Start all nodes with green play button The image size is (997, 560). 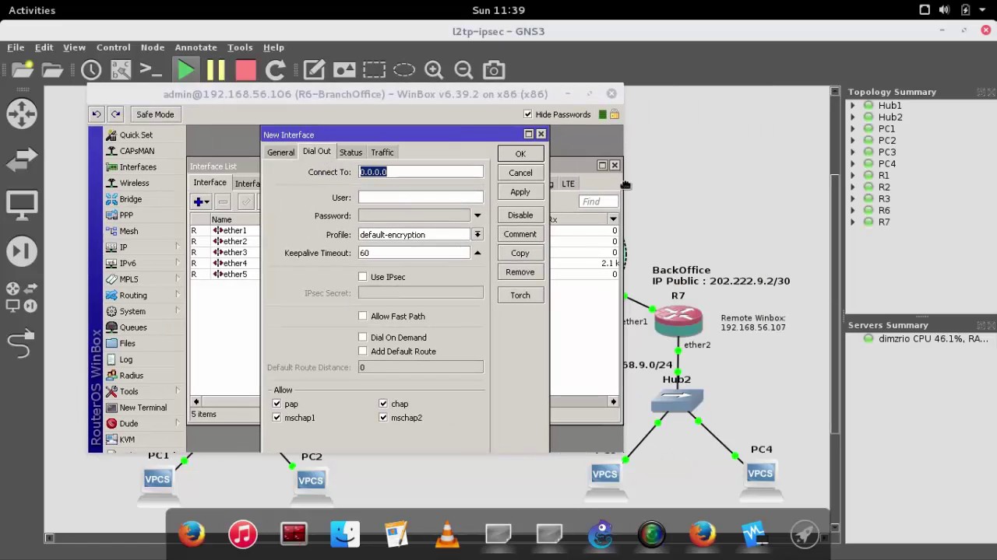pyautogui.click(x=186, y=70)
